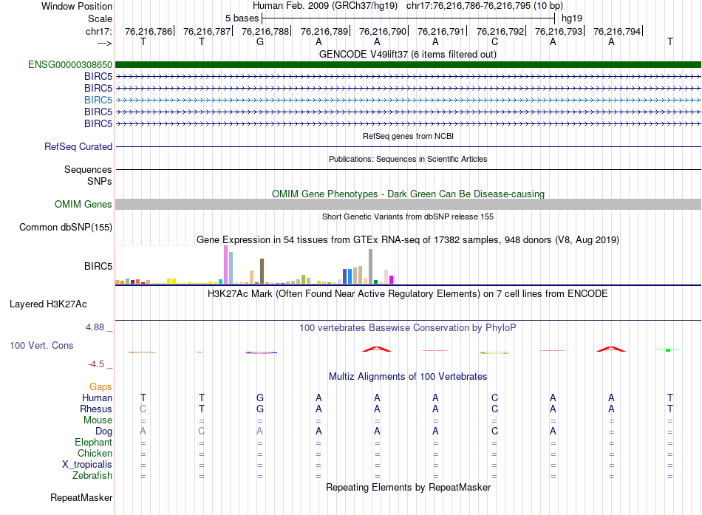Click the dark brown bar in the GTEx chart
The image size is (702, 515).
(262, 271)
